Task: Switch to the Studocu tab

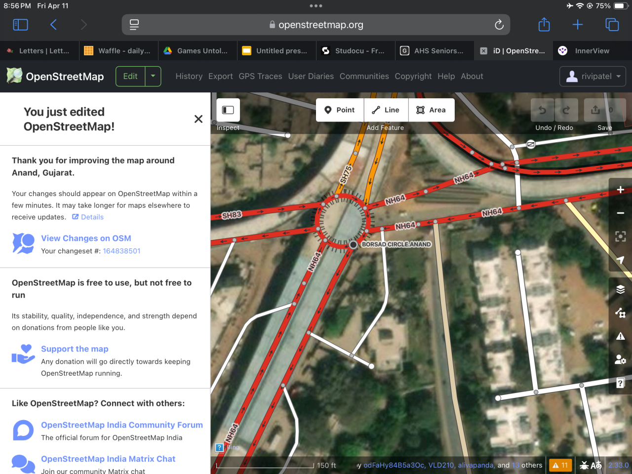Action: point(355,51)
